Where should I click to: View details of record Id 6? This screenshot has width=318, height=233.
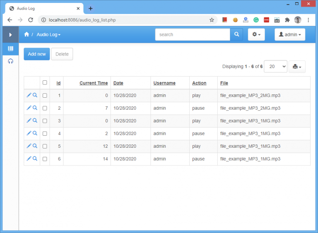coord(35,159)
